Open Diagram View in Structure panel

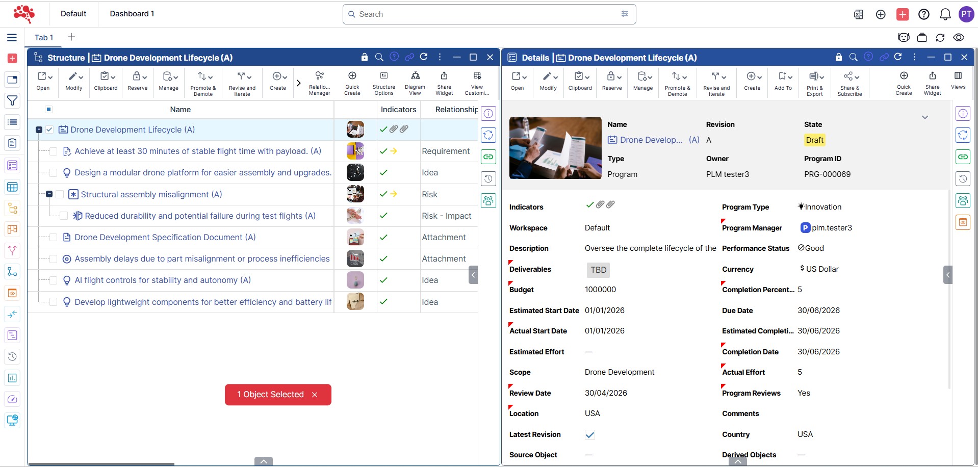(415, 82)
